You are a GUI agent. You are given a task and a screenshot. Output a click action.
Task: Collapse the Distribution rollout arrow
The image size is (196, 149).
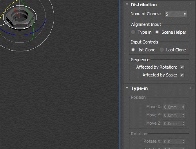(x=127, y=4)
